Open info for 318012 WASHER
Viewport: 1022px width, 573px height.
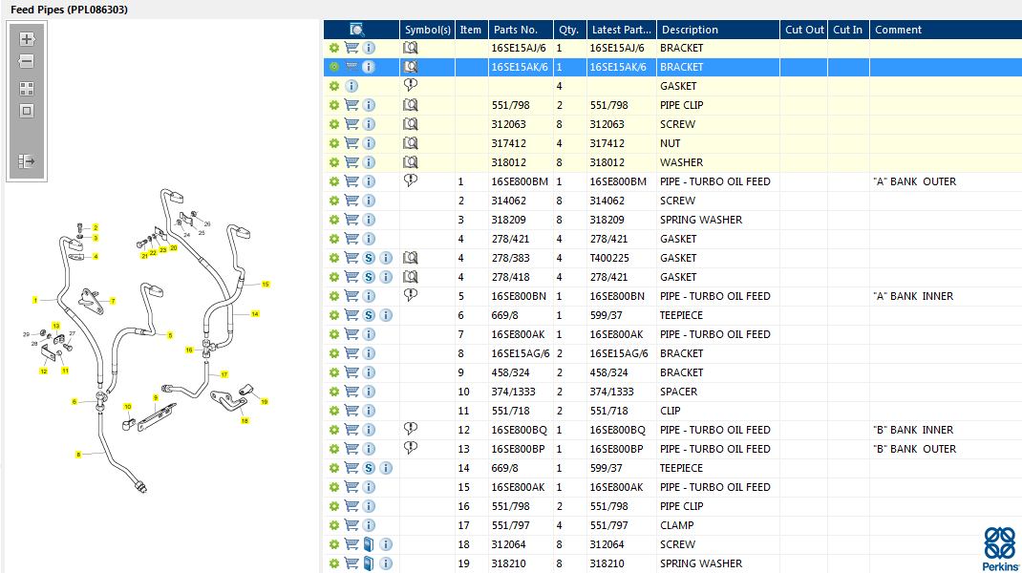click(x=369, y=162)
